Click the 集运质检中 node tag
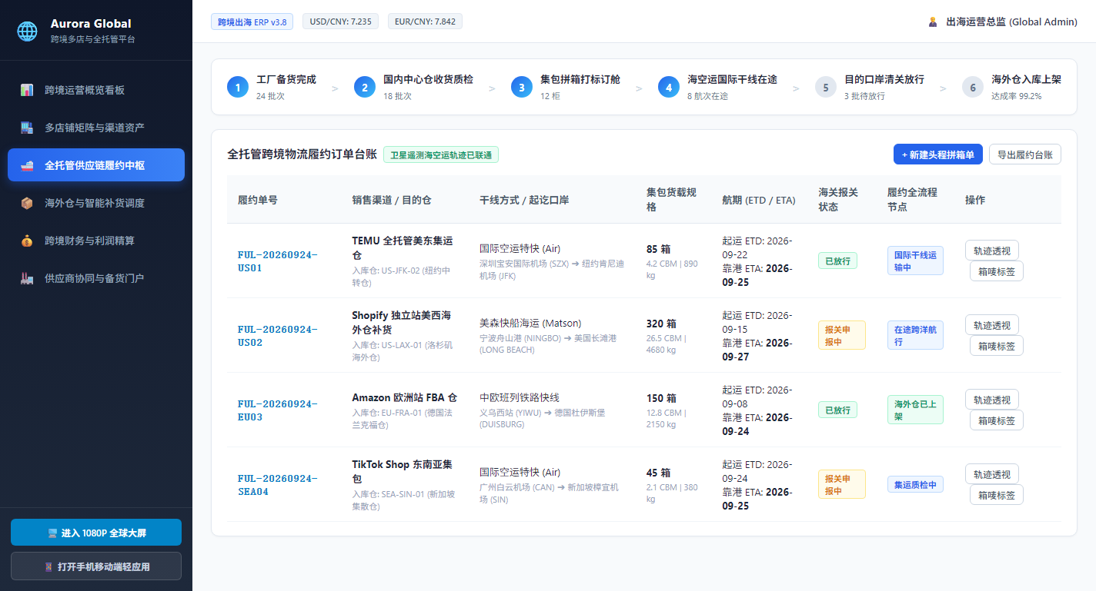The width and height of the screenshot is (1096, 591). [x=915, y=484]
